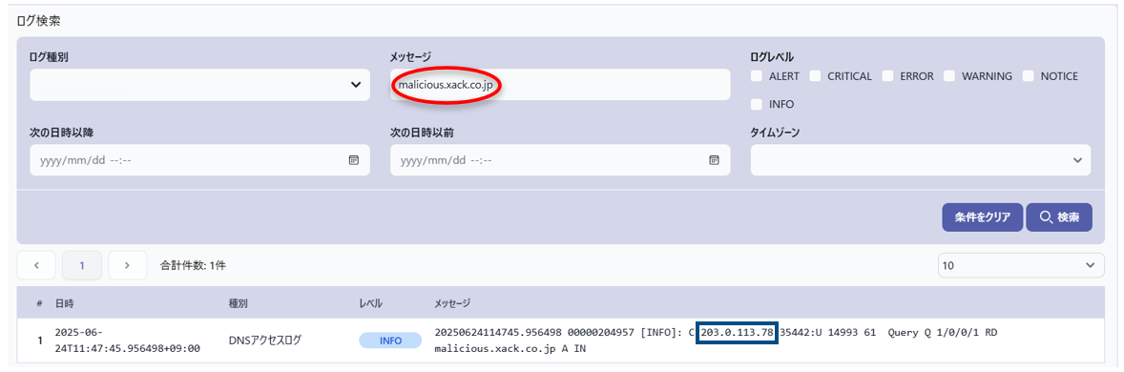Click the magnifier 検索 button
Viewport: 1124px width, 372px height.
pyautogui.click(x=1059, y=217)
